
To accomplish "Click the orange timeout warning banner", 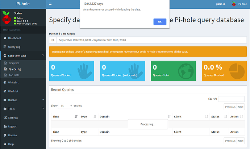I will 148,52.
